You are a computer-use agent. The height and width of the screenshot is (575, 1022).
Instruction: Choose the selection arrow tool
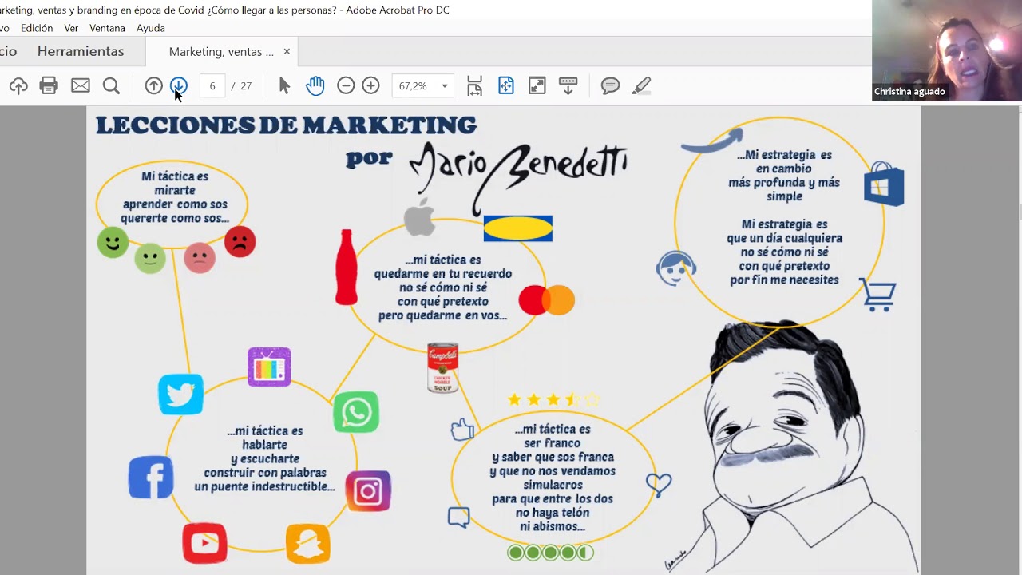(x=284, y=85)
